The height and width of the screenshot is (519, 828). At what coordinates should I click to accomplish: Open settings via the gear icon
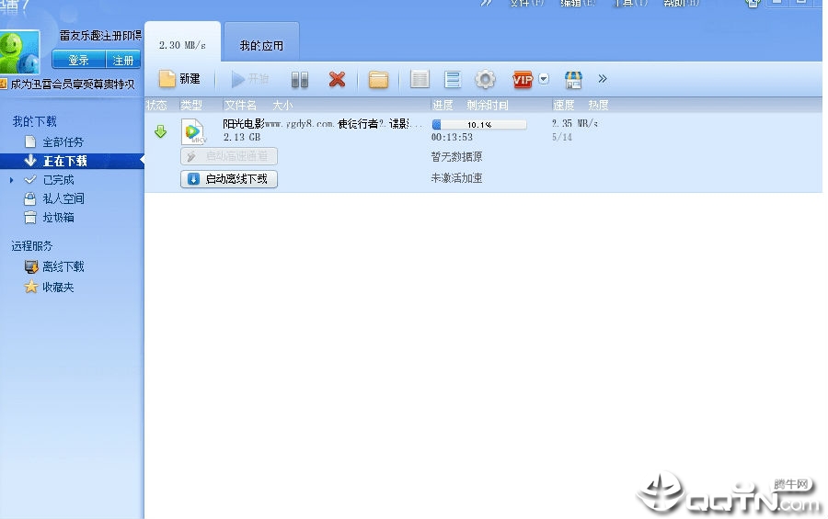(x=485, y=80)
